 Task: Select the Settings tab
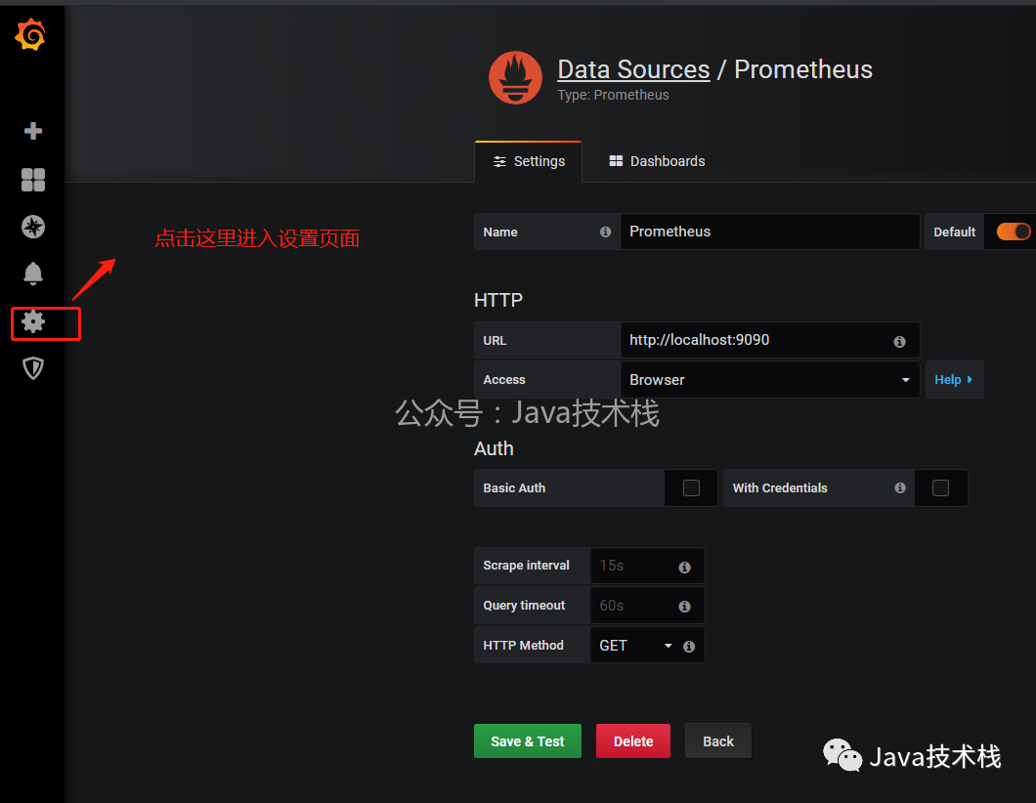[529, 161]
